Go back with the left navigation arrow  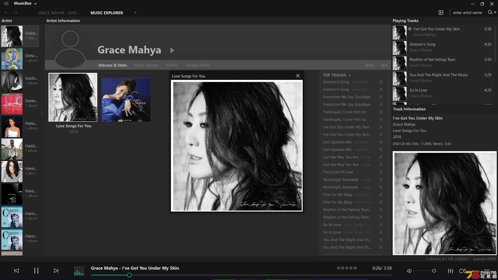[6, 12]
